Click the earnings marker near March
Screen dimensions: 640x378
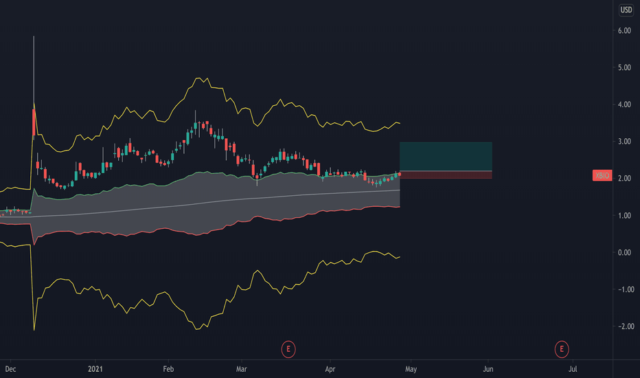click(288, 349)
